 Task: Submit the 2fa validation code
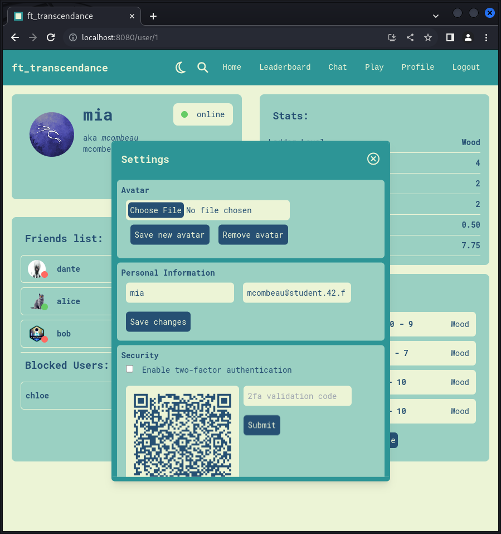(x=261, y=425)
